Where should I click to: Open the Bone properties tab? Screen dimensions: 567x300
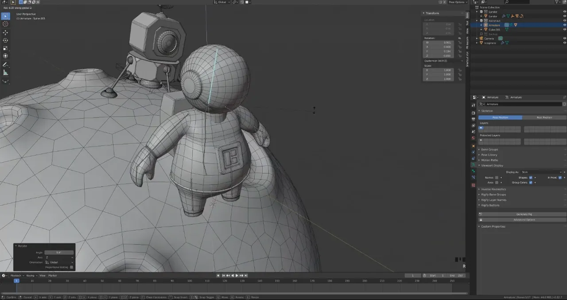click(x=473, y=171)
